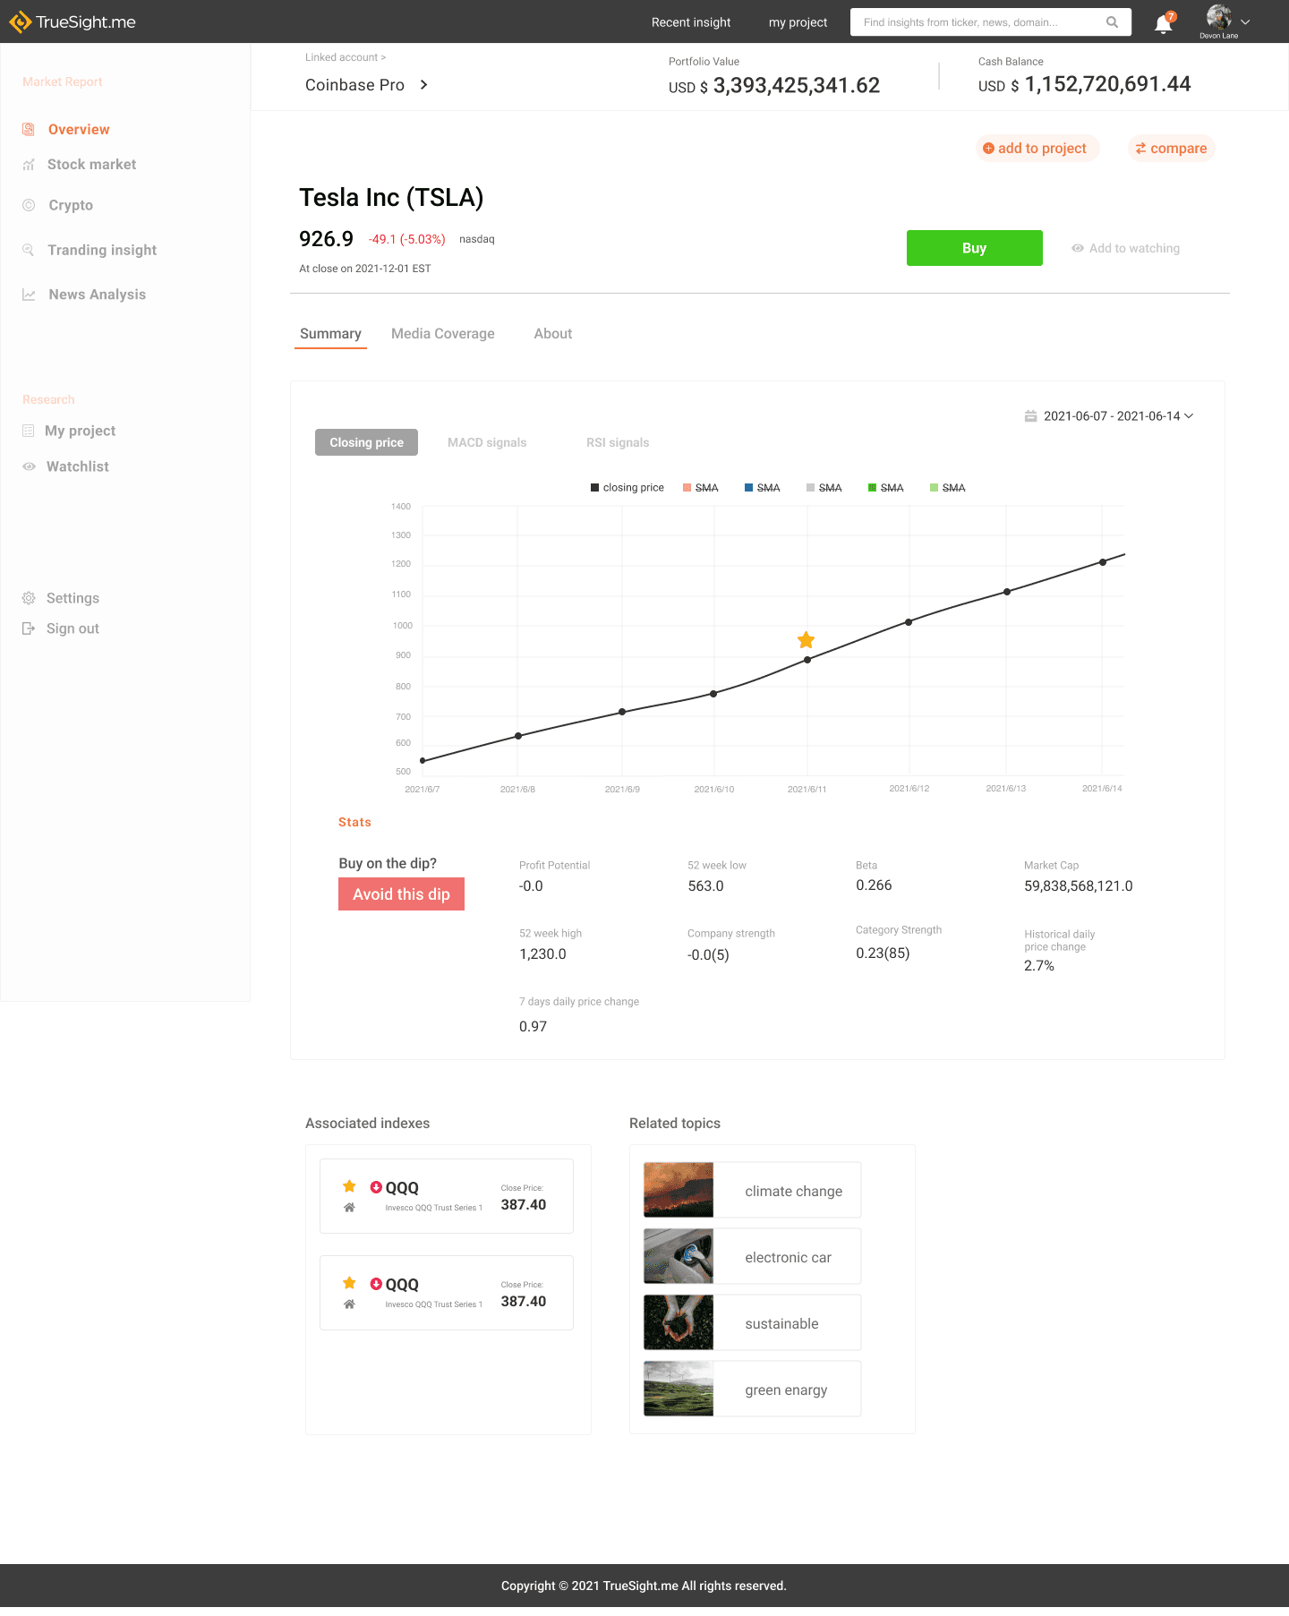Viewport: 1289px width, 1616px height.
Task: Click the Overview sidebar icon
Action: point(29,129)
